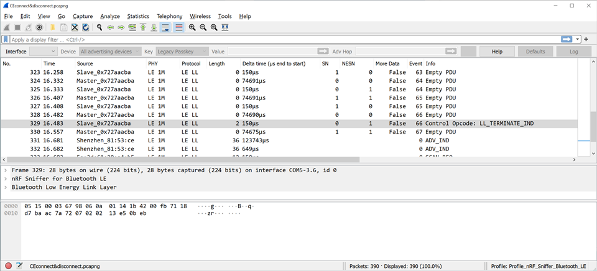Screen dimensions: 597x271
Task: Click the expert information red circle icon
Action: pyautogui.click(x=8, y=266)
